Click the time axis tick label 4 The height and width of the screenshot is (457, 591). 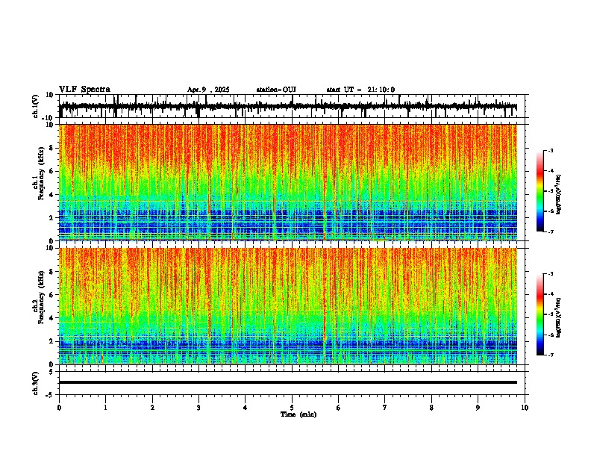246,408
